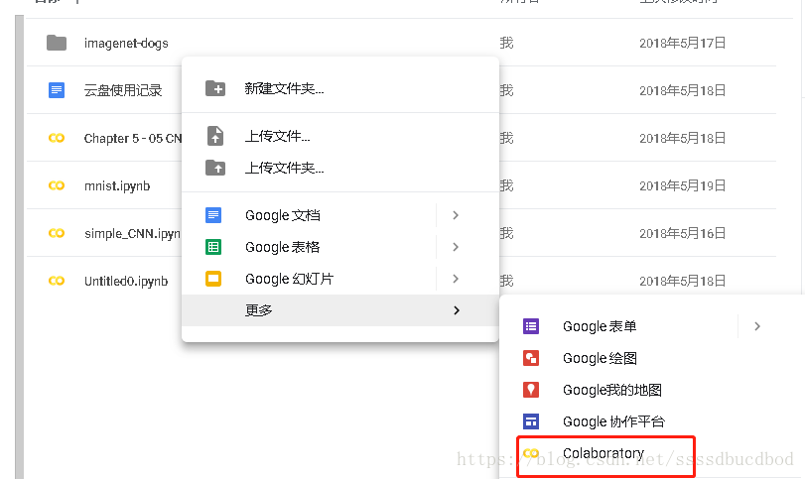Viewport: 805px width, 479px height.
Task: Expand the Google 表格 submenu arrow
Action: pyautogui.click(x=456, y=247)
